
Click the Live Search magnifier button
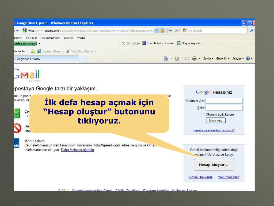coord(251,31)
